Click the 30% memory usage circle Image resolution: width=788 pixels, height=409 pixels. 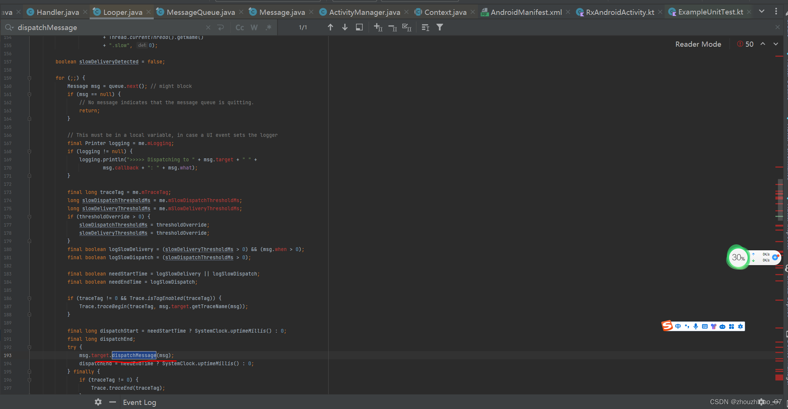pyautogui.click(x=738, y=257)
